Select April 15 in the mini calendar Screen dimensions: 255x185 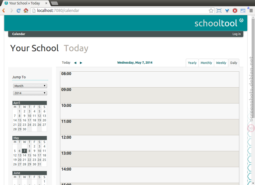pyautogui.click(x=19, y=120)
